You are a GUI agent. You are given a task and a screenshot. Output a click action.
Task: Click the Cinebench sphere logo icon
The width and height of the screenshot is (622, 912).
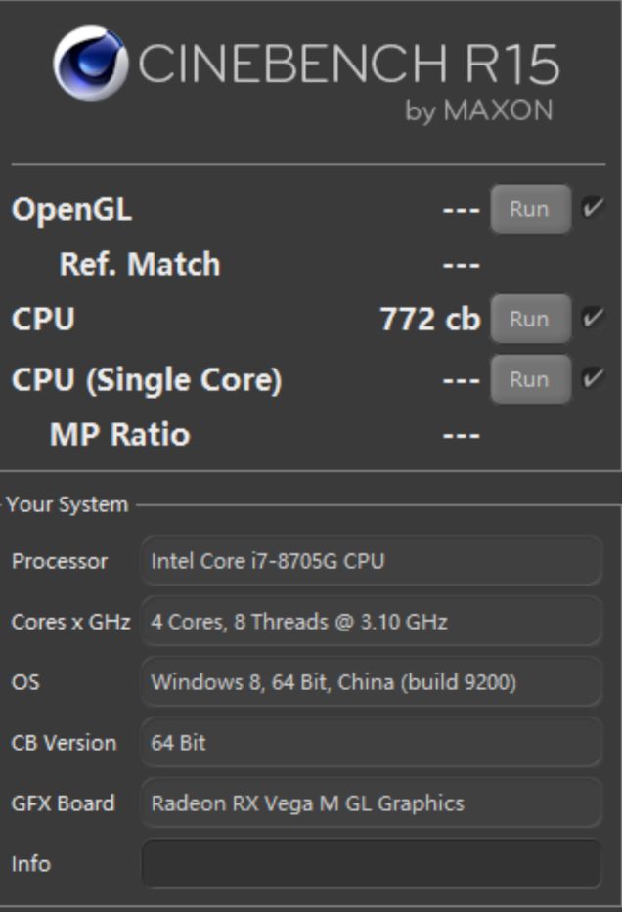tap(90, 64)
